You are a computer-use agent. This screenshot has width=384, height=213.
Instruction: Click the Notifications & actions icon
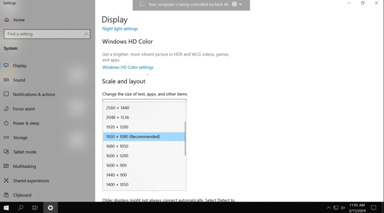pyautogui.click(x=6, y=94)
